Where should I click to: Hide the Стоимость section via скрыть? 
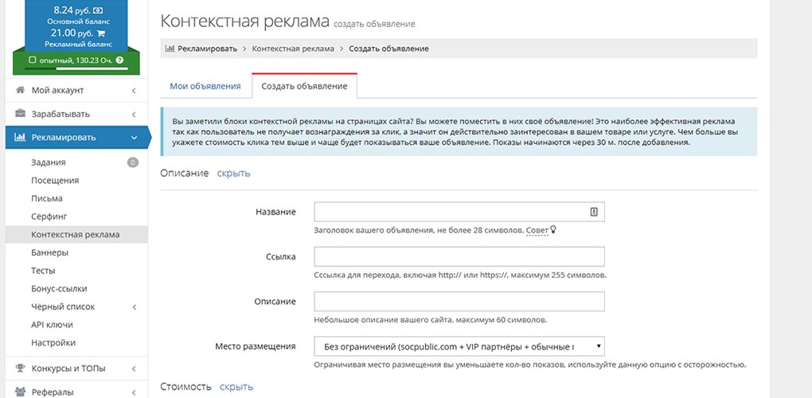(x=236, y=387)
